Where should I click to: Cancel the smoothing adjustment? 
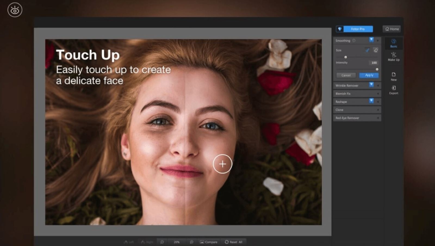346,75
